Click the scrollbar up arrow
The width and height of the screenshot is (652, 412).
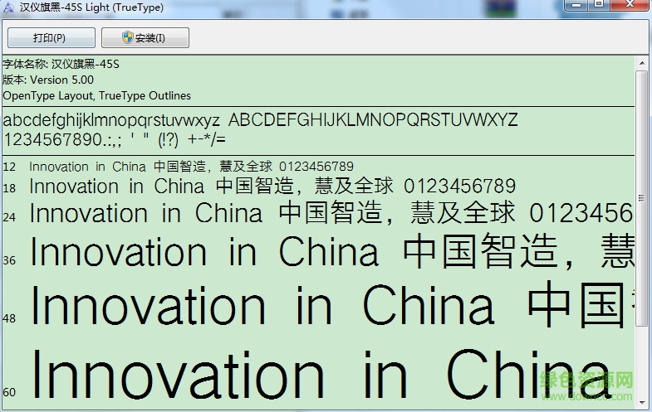[x=641, y=64]
